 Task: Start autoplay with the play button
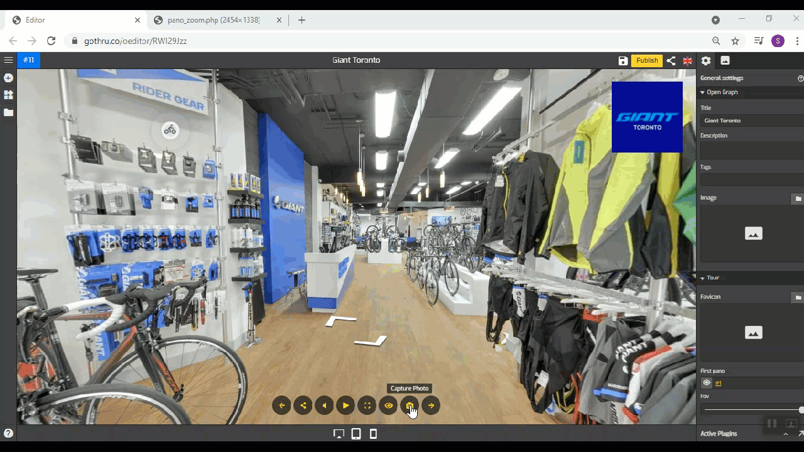click(345, 406)
